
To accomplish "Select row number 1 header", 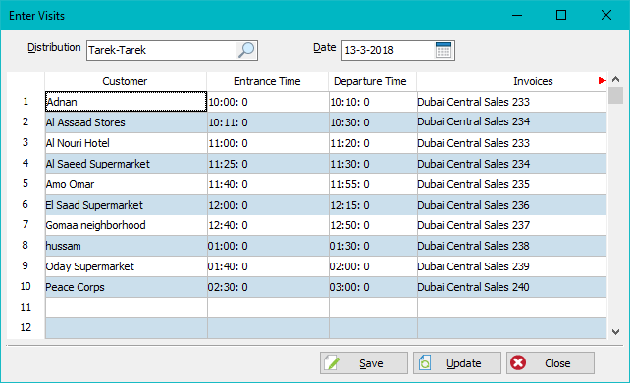I will 26,102.
